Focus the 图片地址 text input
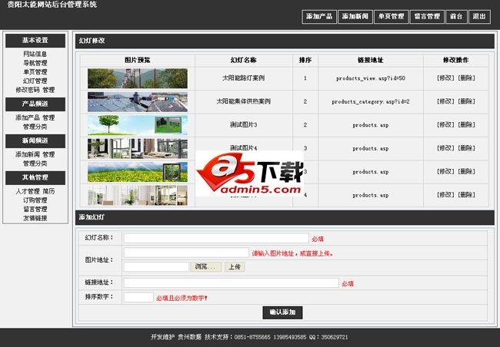500x347 pixels. (186, 253)
